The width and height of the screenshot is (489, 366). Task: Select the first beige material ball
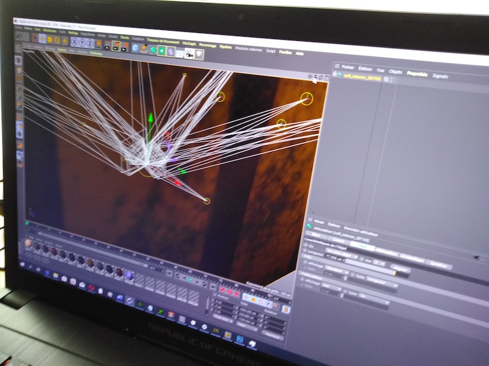click(x=28, y=243)
